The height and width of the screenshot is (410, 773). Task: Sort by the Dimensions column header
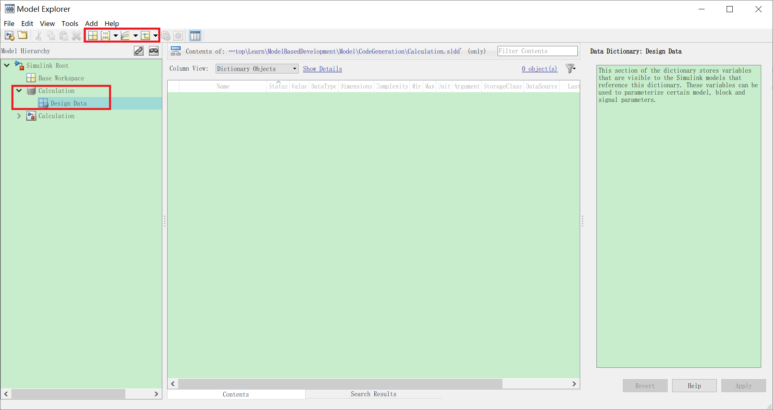click(x=356, y=86)
